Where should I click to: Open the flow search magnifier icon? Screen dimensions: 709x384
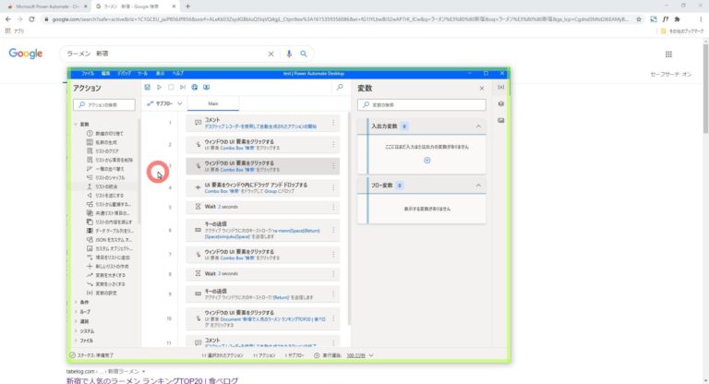coord(340,88)
